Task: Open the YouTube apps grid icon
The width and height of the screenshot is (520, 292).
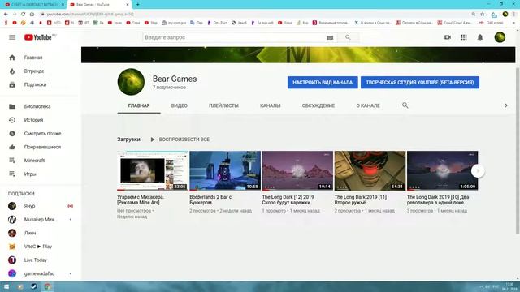Action: coord(464,37)
